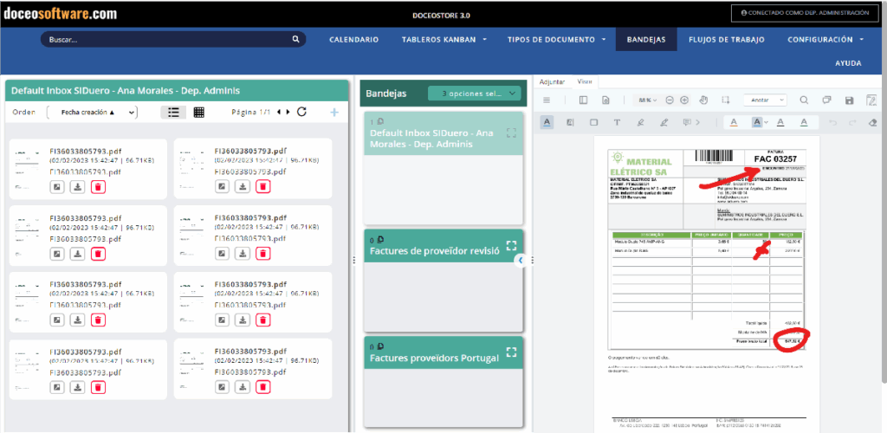Viewport: 887px width, 433px height.
Task: Expand the Factures proveïdors Portugal tray
Action: point(511,352)
